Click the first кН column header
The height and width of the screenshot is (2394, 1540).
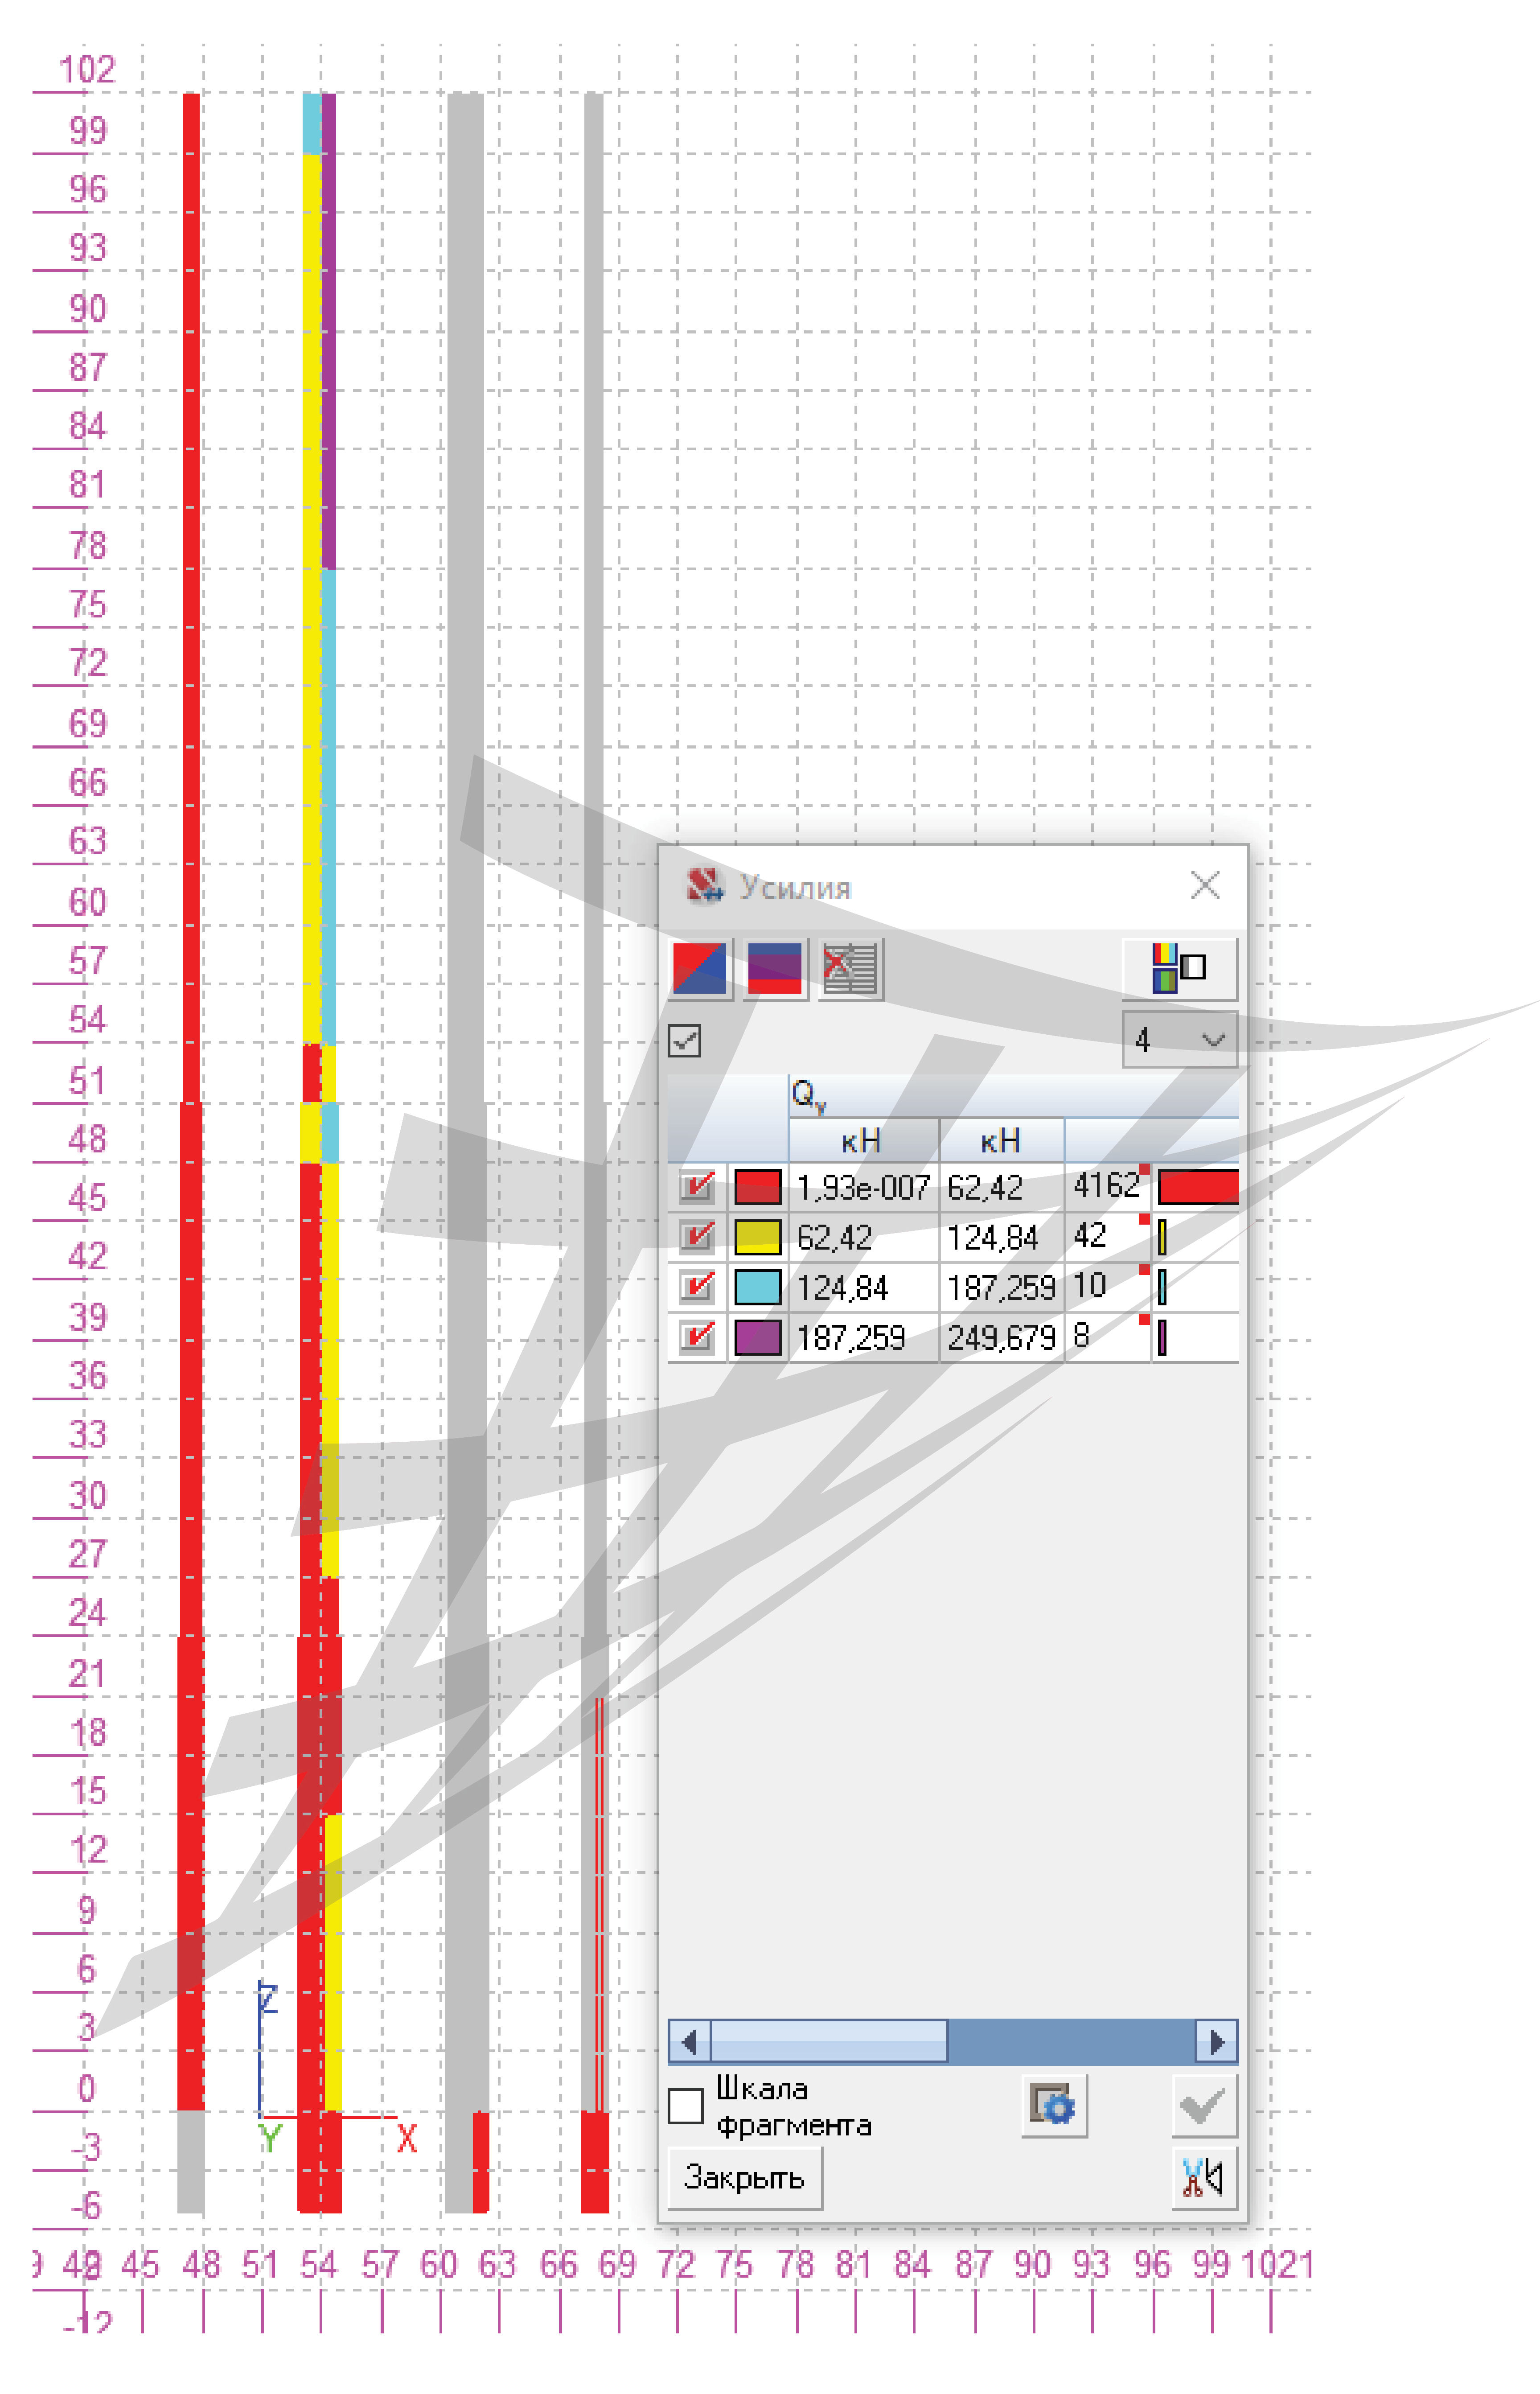pyautogui.click(x=864, y=1140)
